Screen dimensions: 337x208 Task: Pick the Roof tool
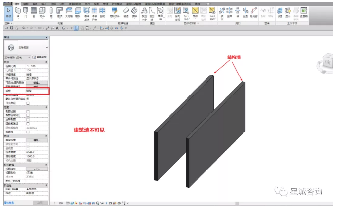tap(59, 12)
